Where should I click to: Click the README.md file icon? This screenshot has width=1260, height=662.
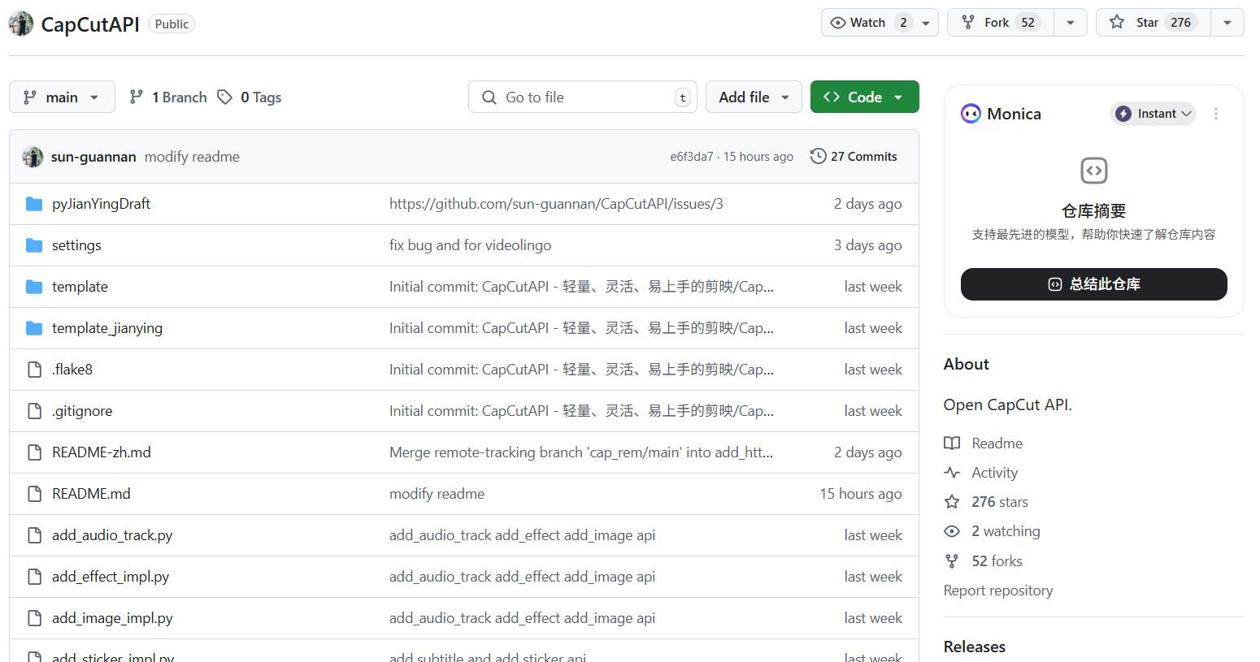click(x=34, y=494)
